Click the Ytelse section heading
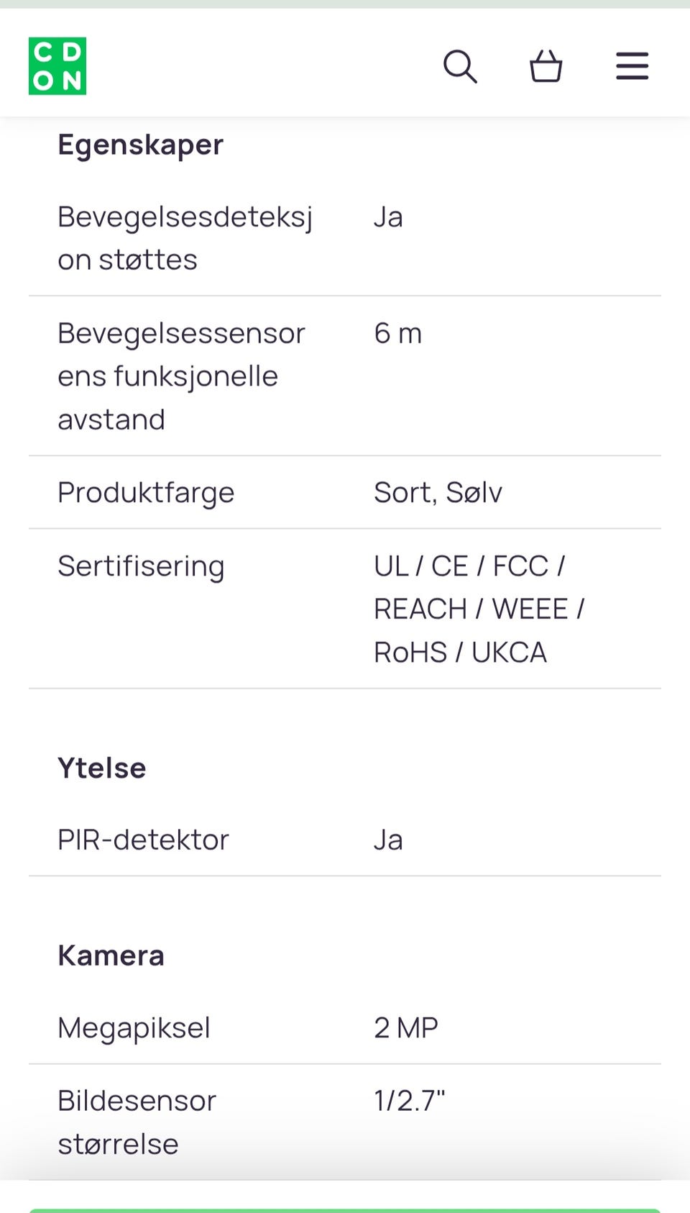This screenshot has width=690, height=1213. click(102, 768)
